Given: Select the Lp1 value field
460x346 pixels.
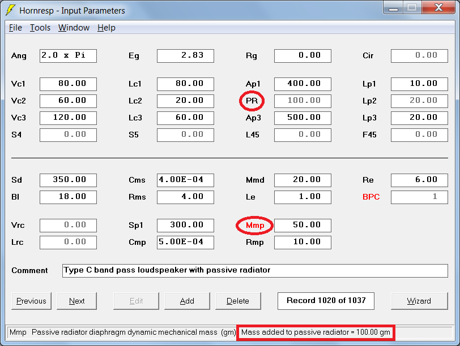Looking at the screenshot, I should [x=420, y=84].
